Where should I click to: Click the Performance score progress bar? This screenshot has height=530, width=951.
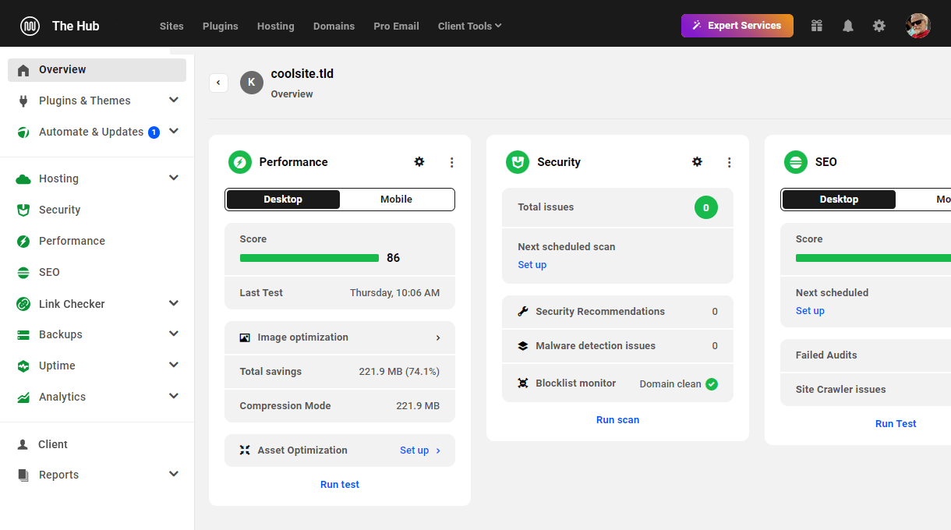point(309,258)
